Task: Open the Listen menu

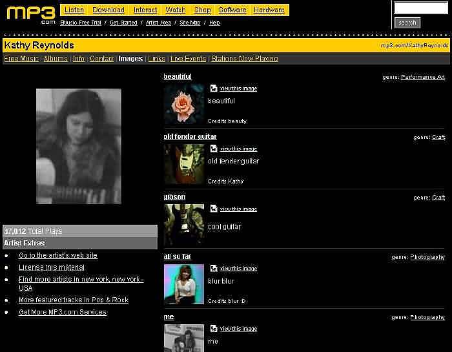Action: [x=74, y=10]
